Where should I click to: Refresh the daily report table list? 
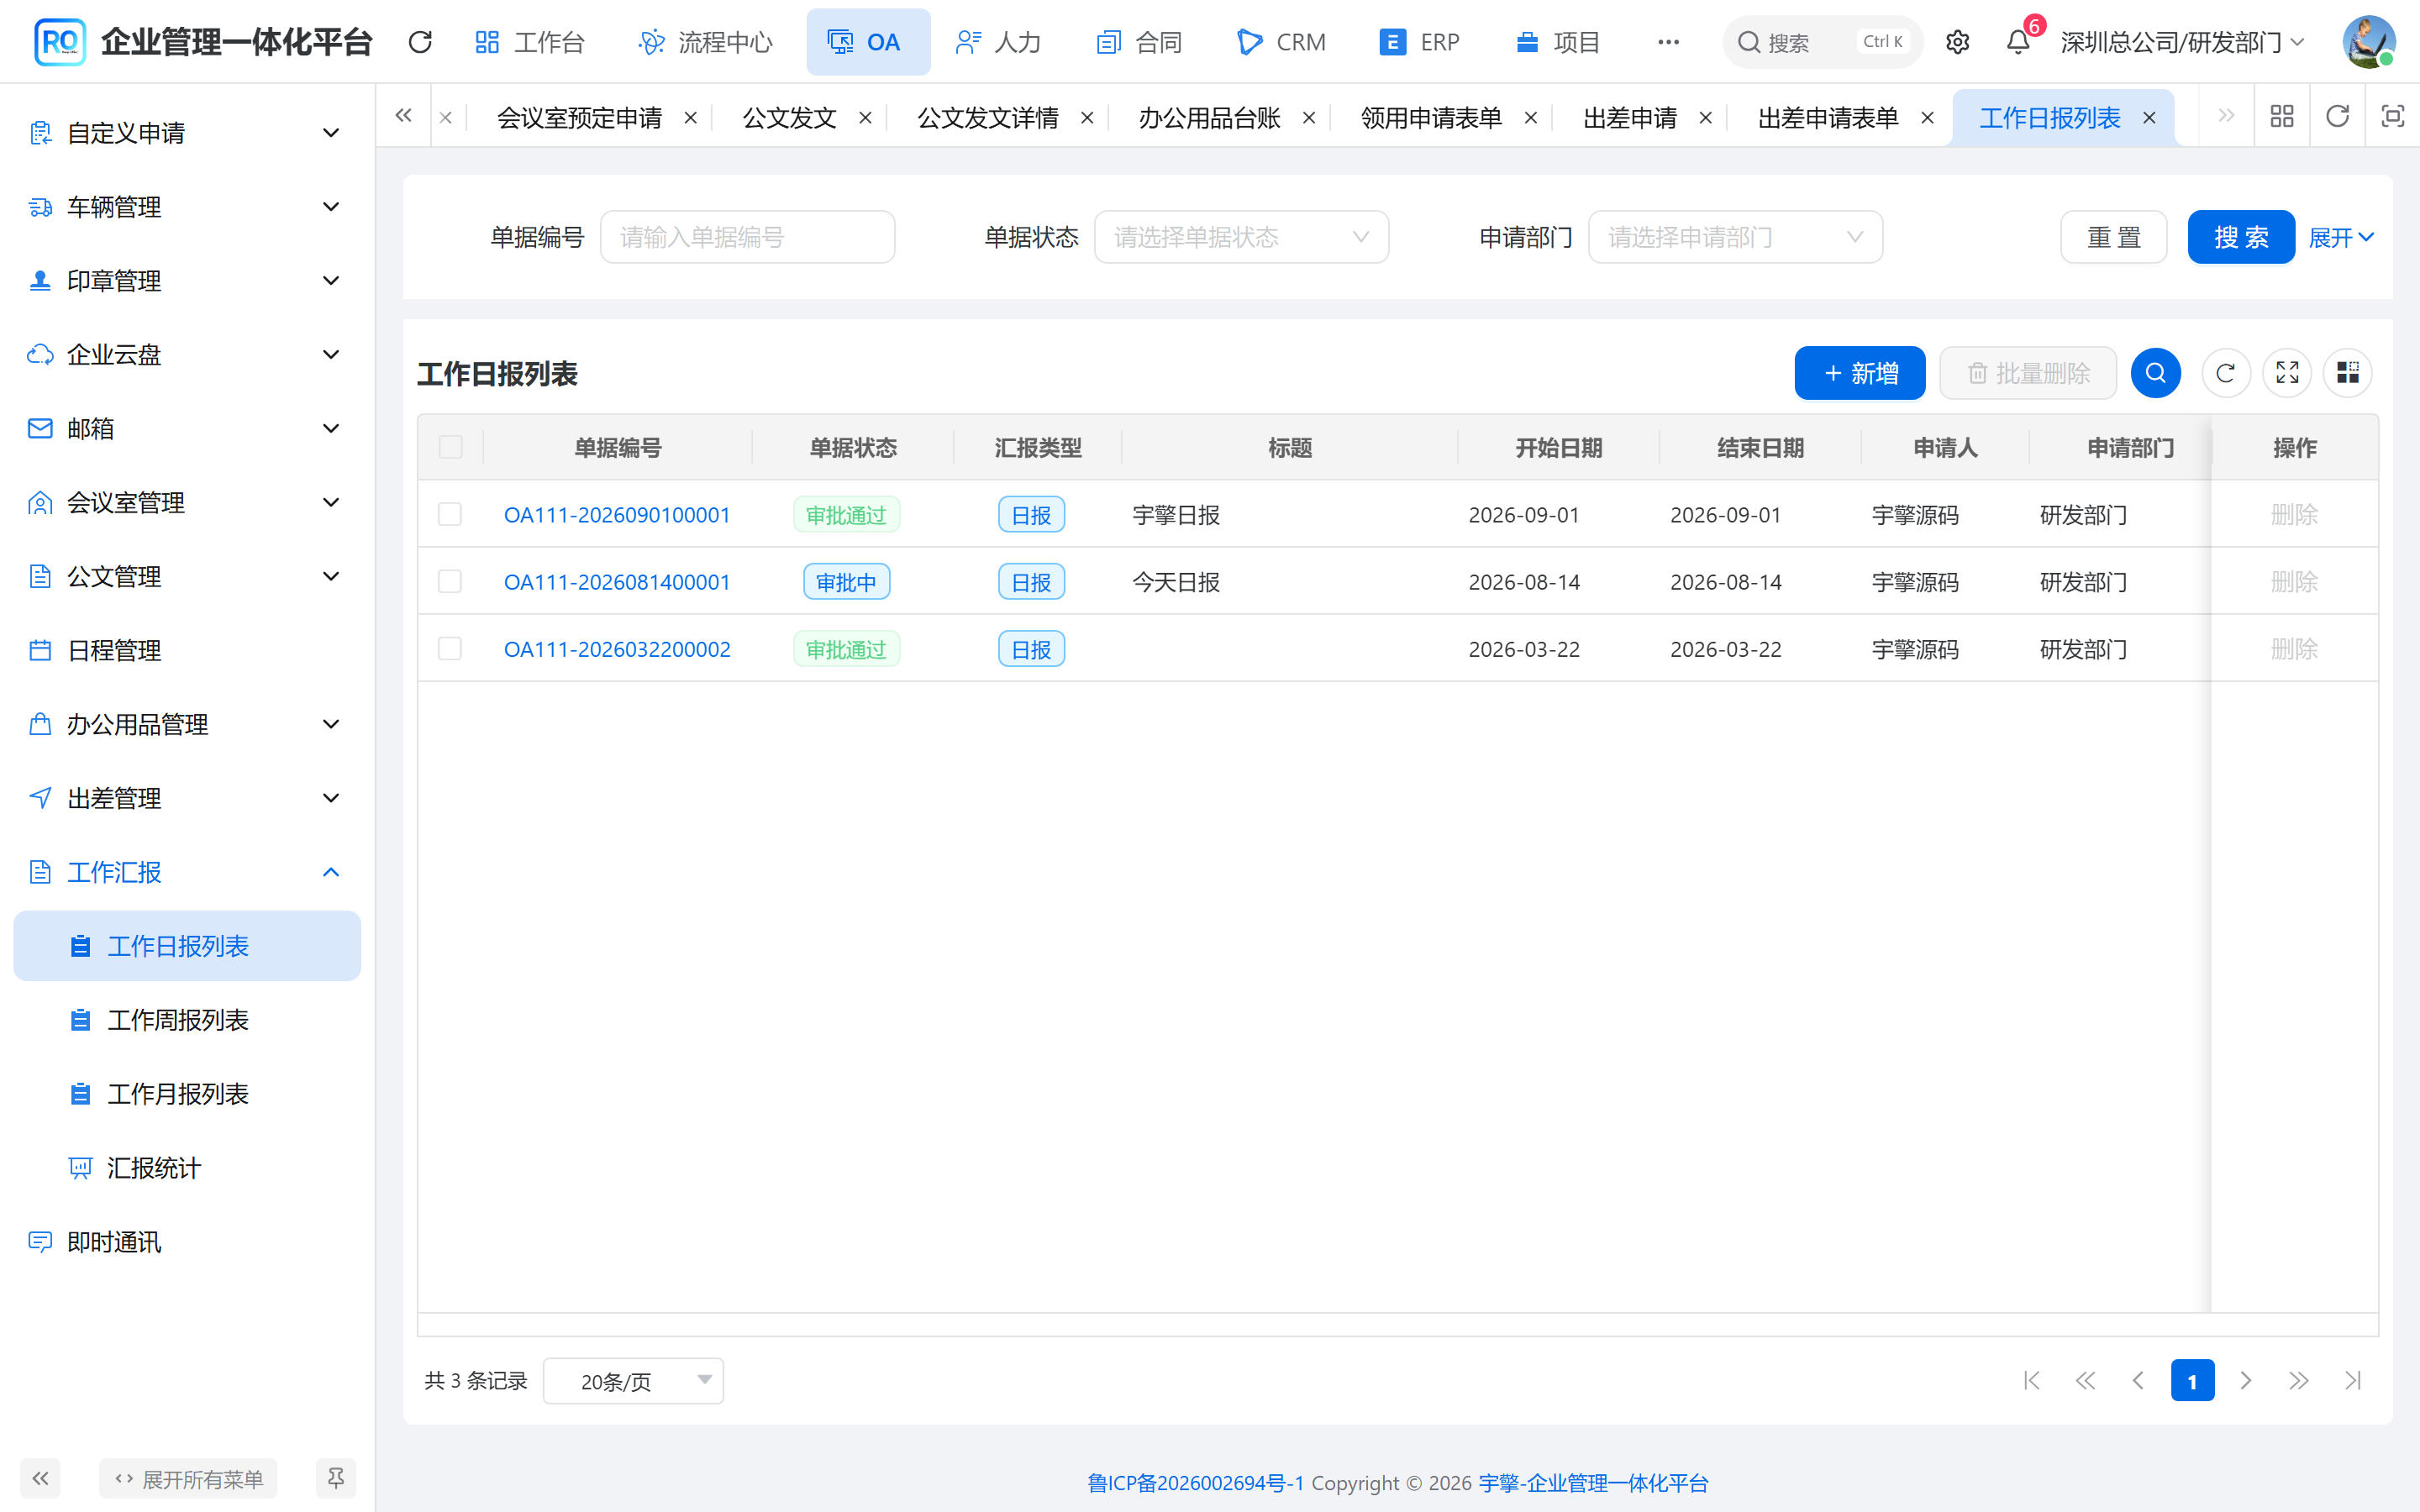tap(2225, 373)
